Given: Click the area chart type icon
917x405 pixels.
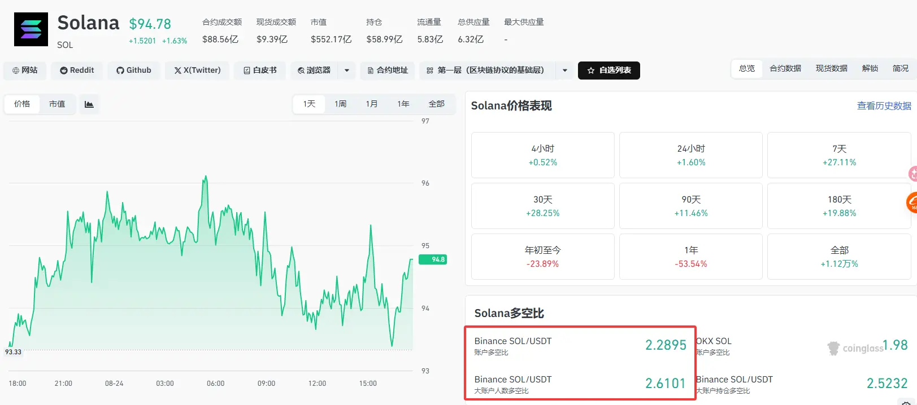Looking at the screenshot, I should point(89,104).
